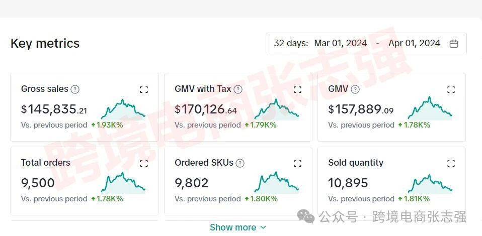This screenshot has width=482, height=236.
Task: Click the Ordered SKUs help icon
Action: click(x=240, y=163)
